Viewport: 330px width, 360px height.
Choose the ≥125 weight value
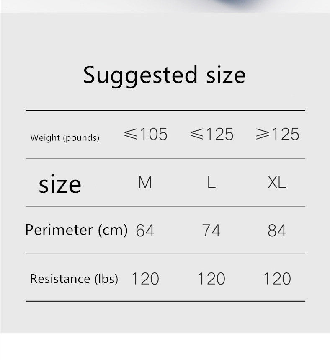[277, 135]
